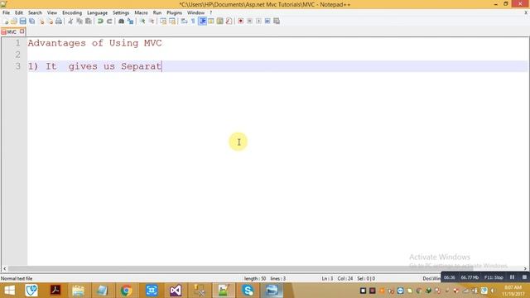
Task: Stop the screen recorder overlay
Action: pyautogui.click(x=524, y=277)
